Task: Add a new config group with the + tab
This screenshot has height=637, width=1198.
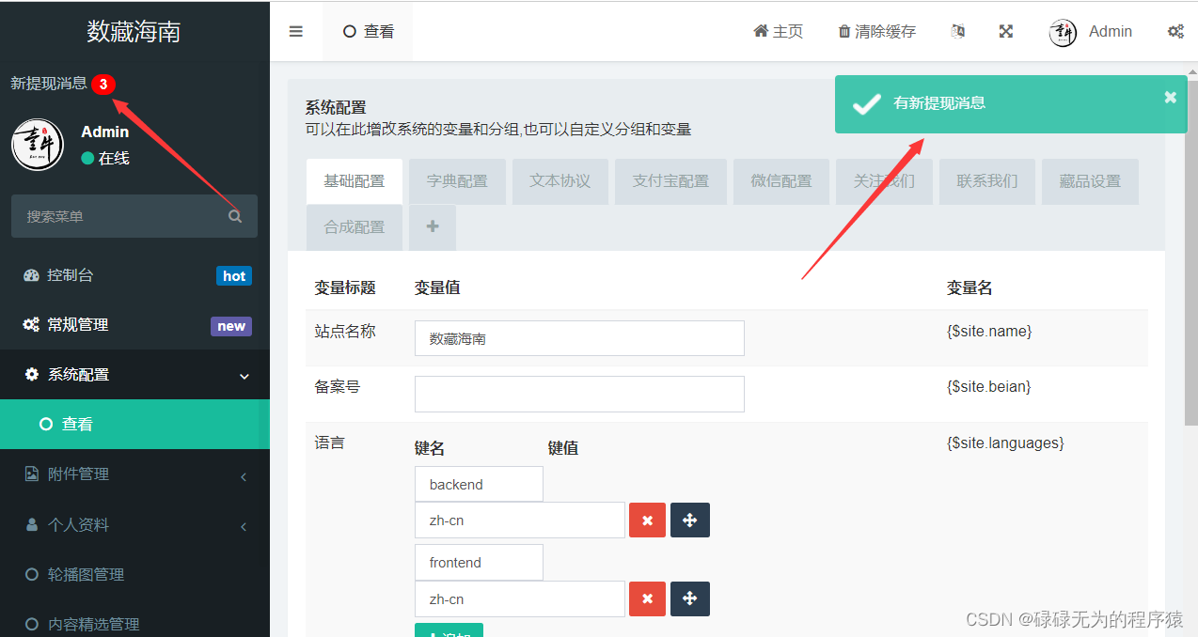Action: point(432,226)
